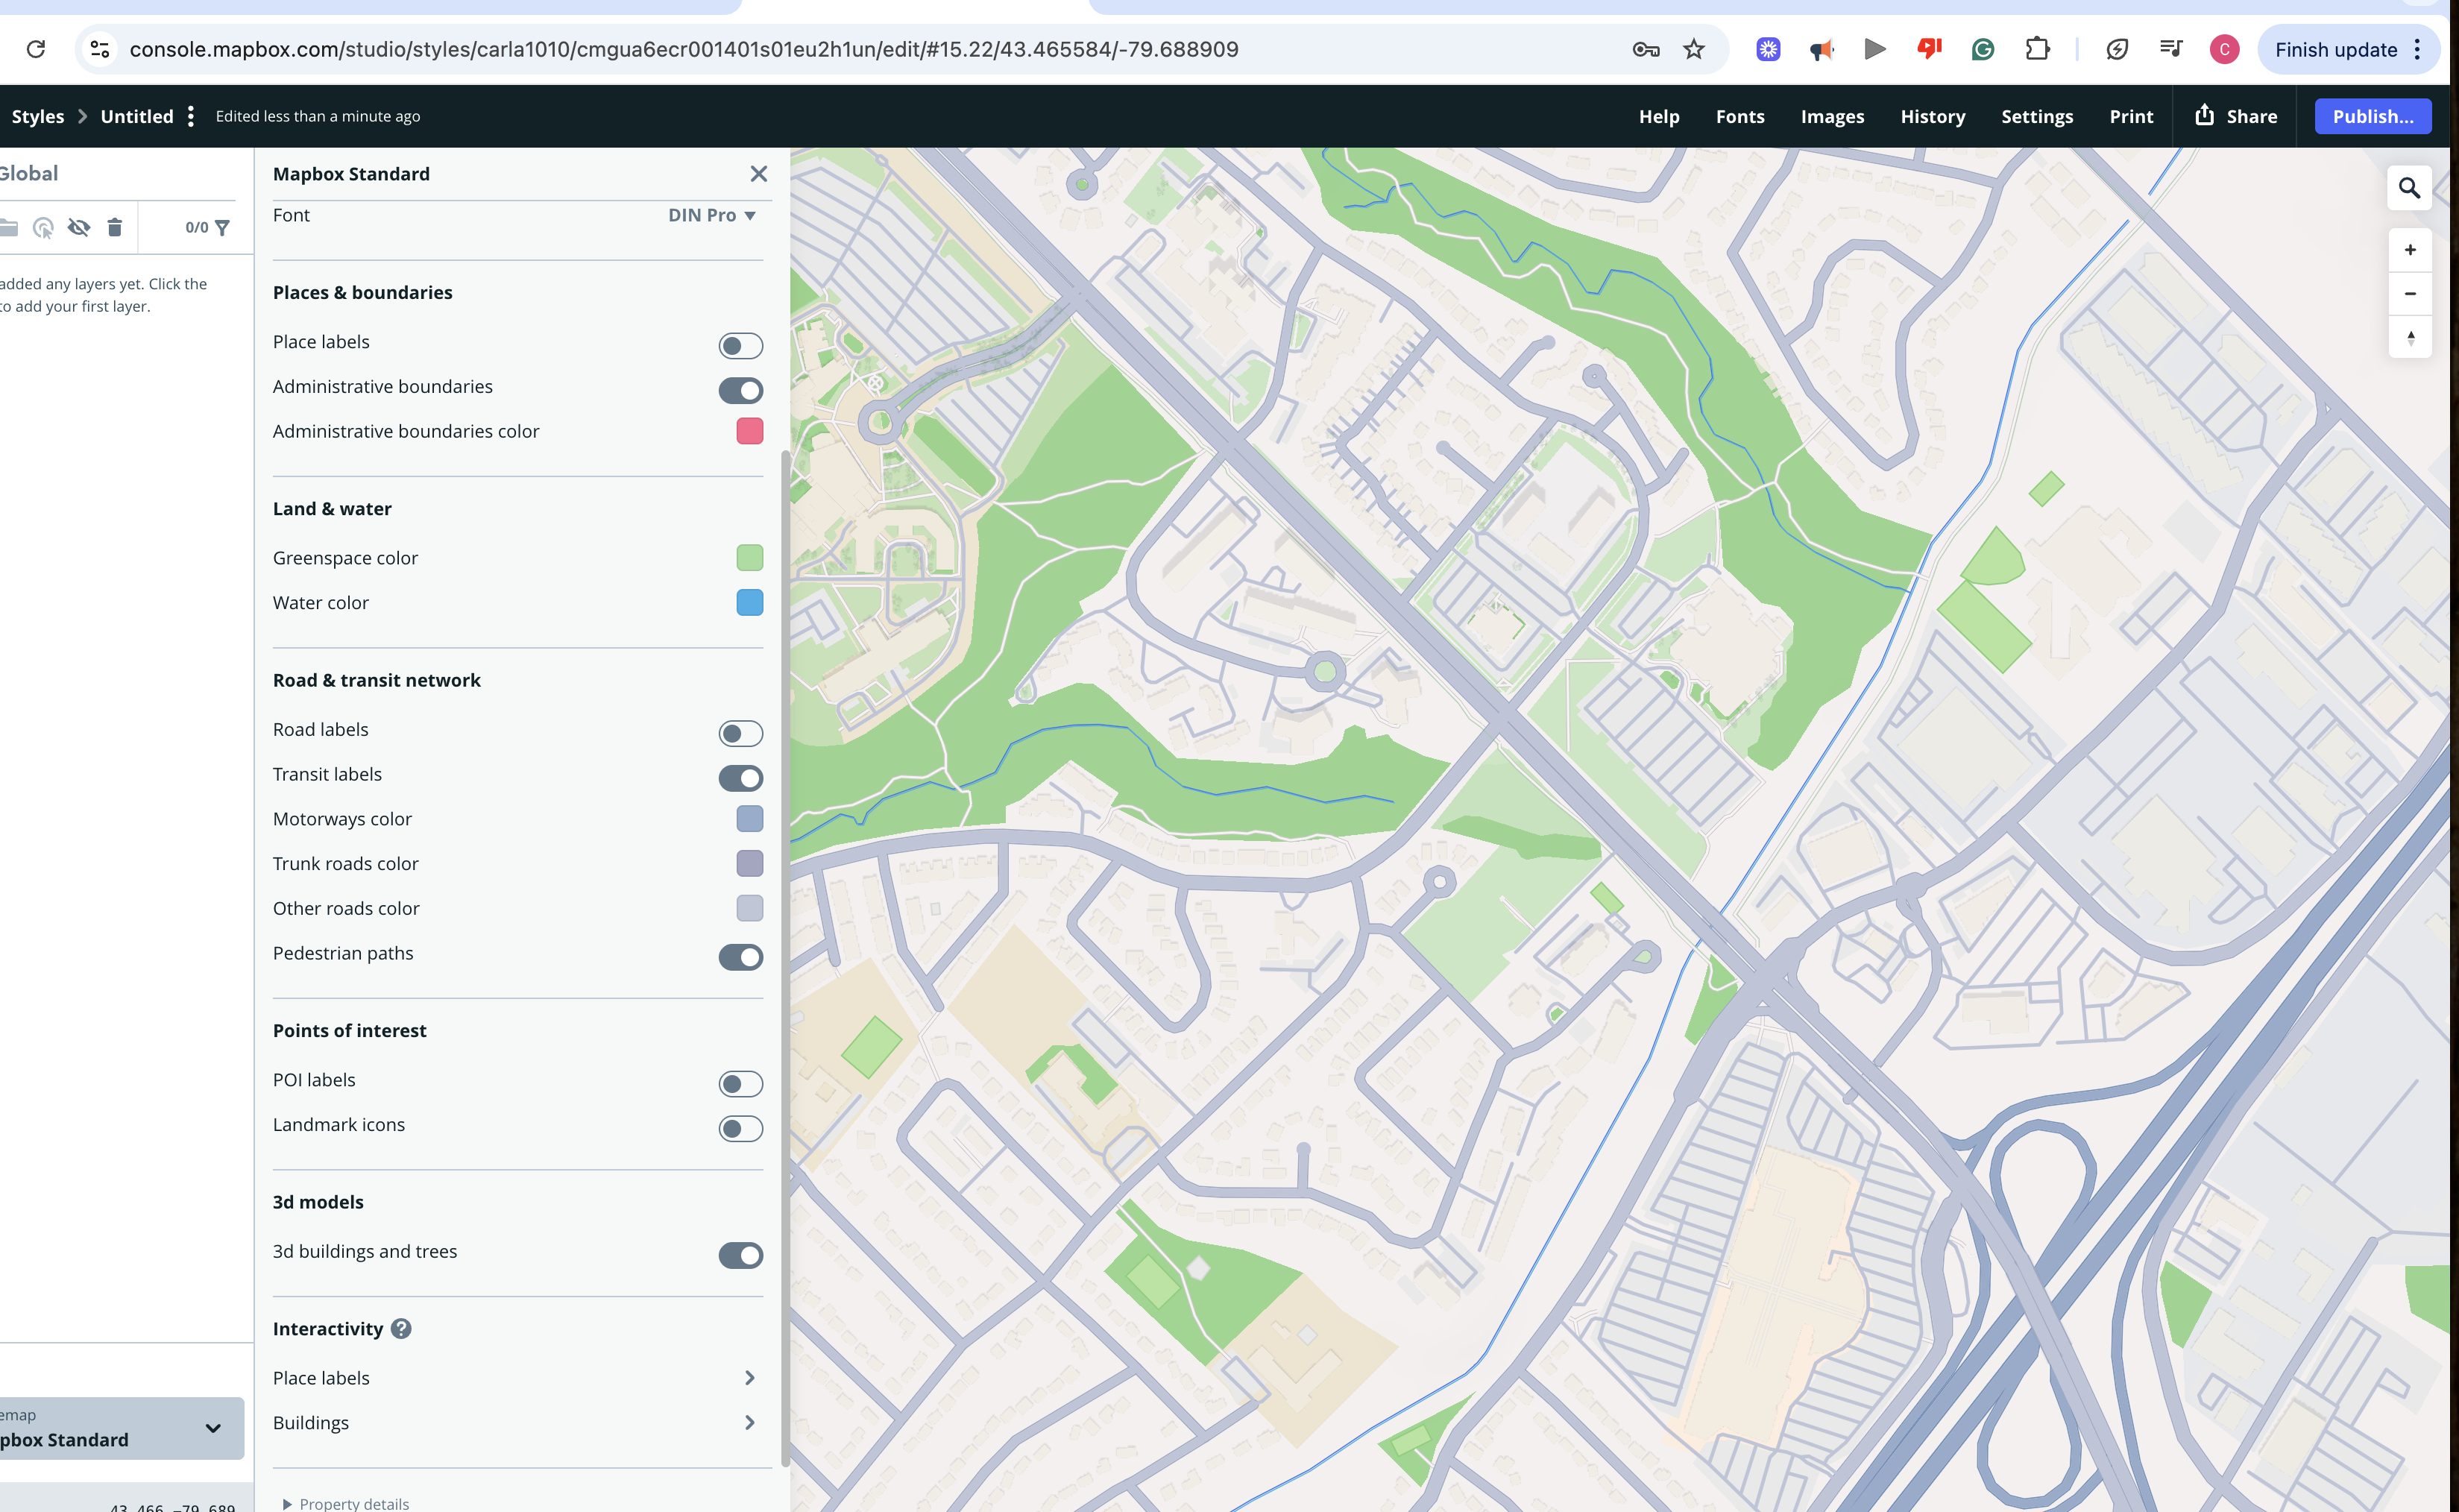The height and width of the screenshot is (1512, 2459).
Task: Open Buildings interactivity settings
Action: coord(750,1422)
